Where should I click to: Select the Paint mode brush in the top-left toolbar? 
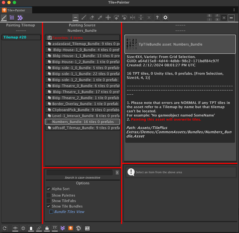pos(4,18)
